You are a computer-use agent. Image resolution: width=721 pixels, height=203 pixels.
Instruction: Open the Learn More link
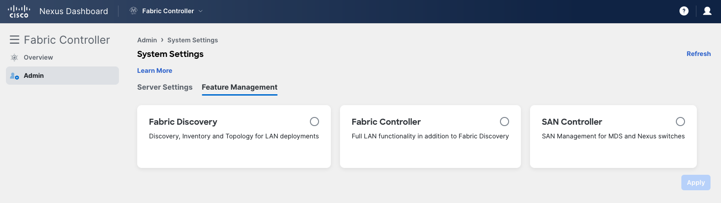tap(154, 71)
